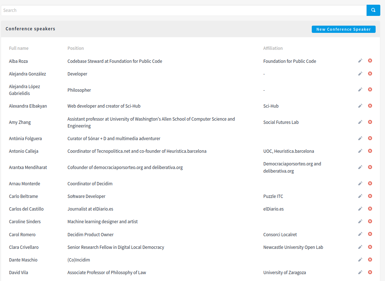Click the magnifier search button

(373, 10)
